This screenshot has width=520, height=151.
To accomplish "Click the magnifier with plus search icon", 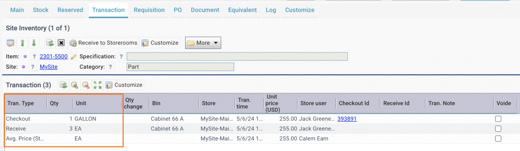I will tap(75, 85).
